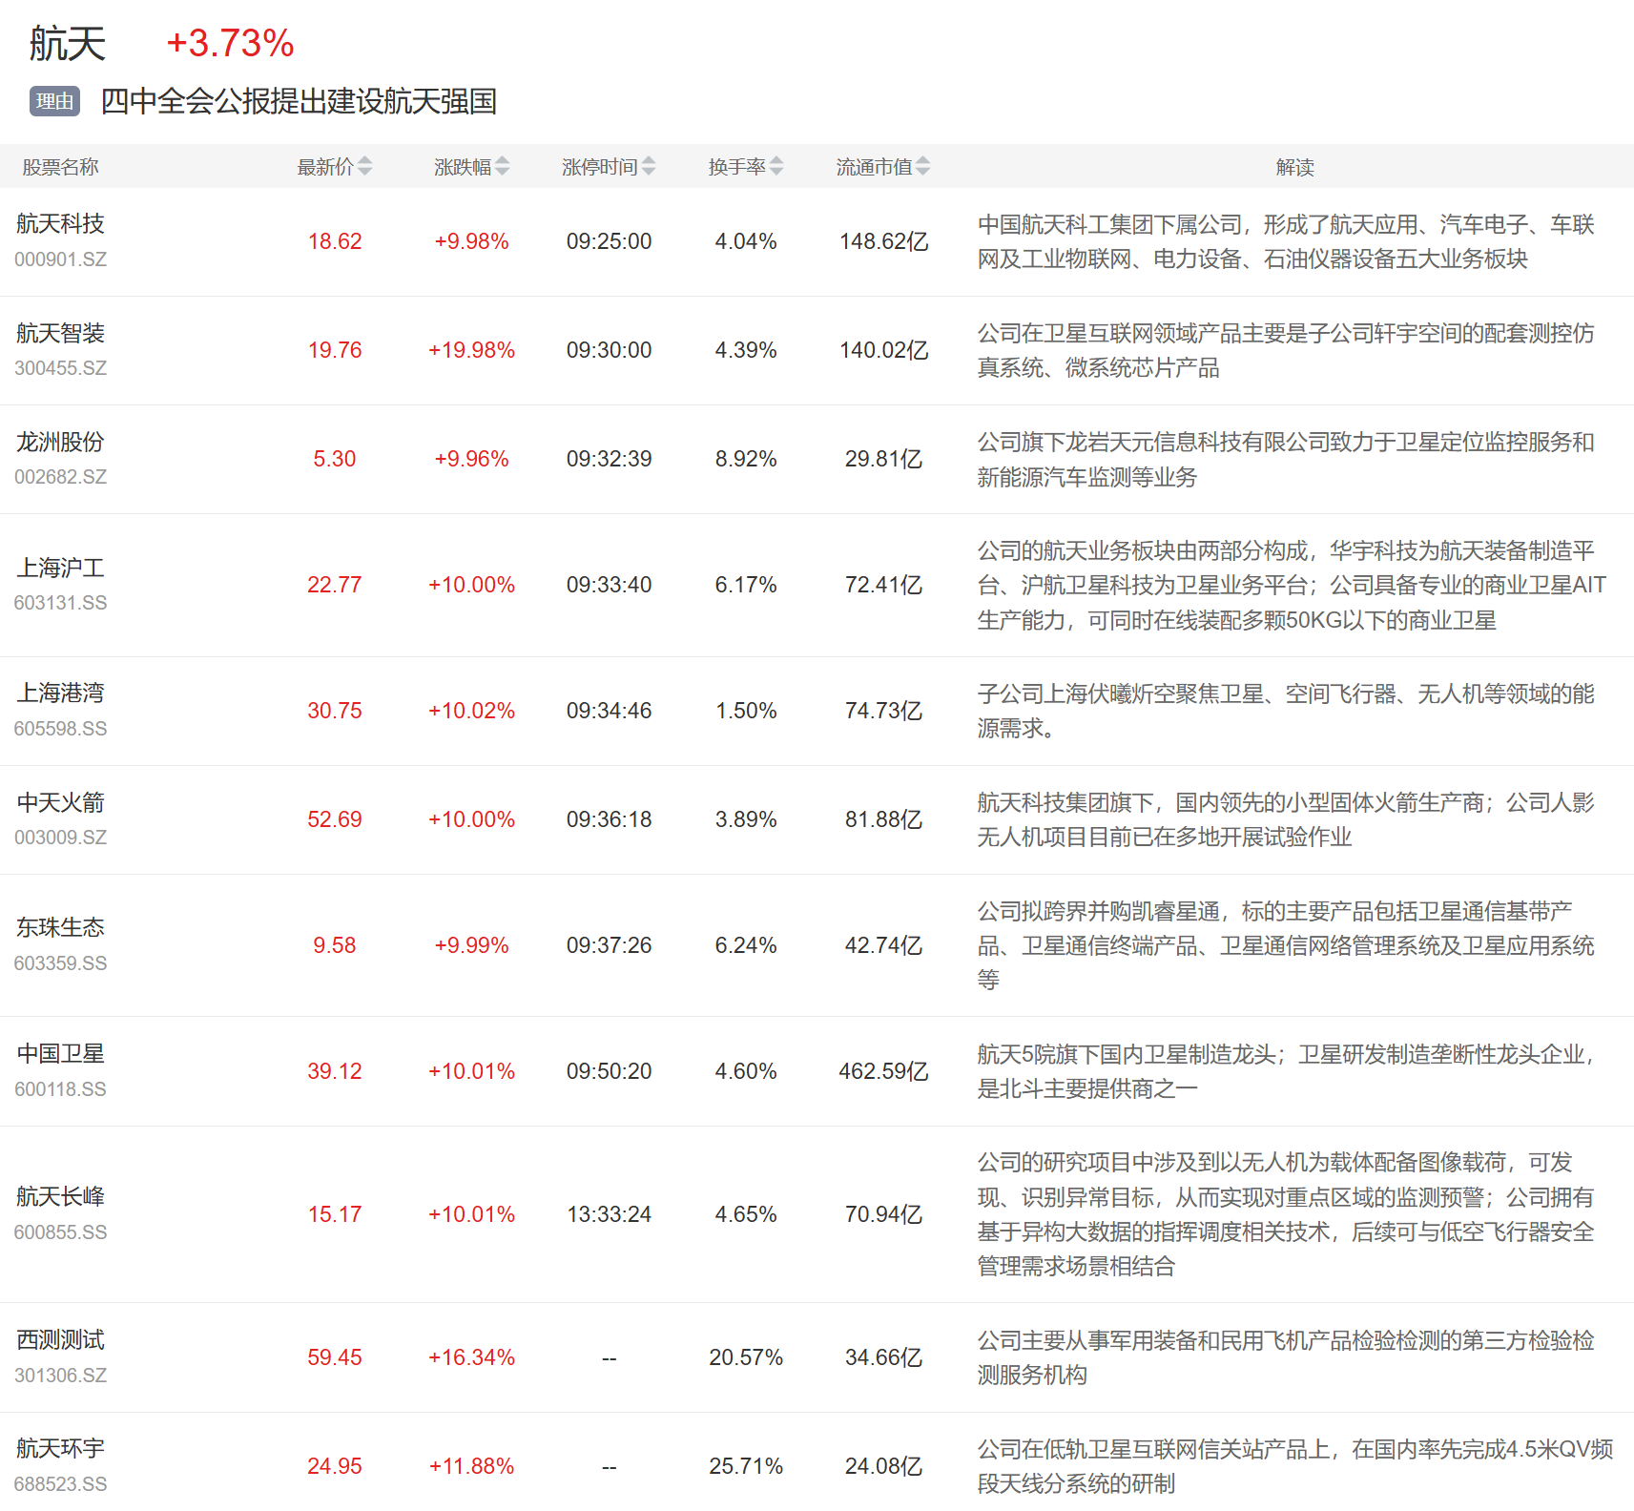
Task: Open 航天科技 stock details
Action: pos(60,224)
